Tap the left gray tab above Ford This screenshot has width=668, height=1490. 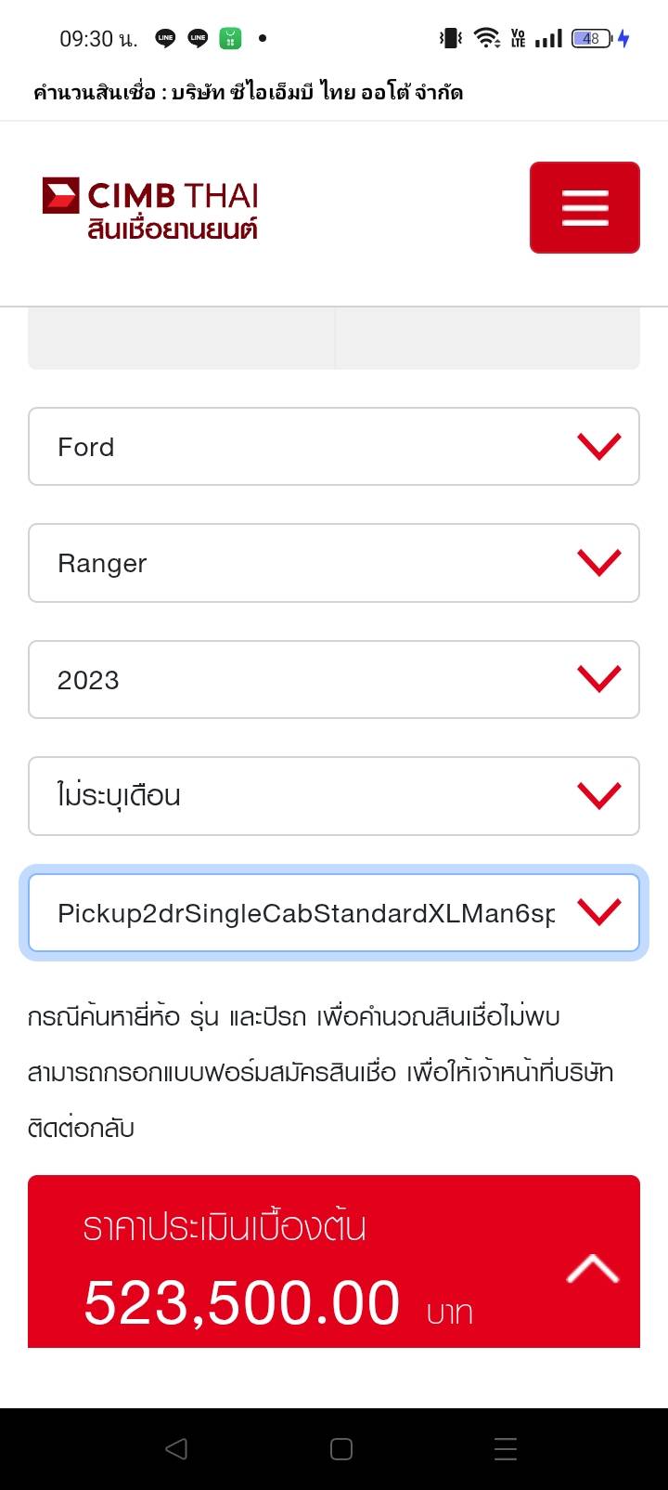click(181, 339)
